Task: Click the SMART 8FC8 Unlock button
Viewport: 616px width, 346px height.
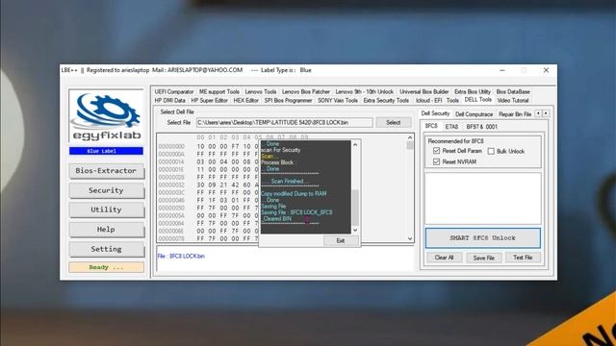Action: [x=483, y=238]
